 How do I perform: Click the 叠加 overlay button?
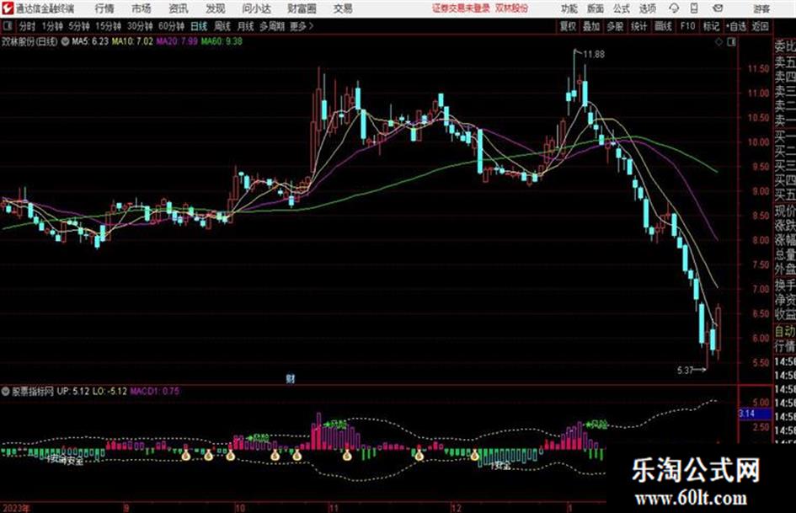click(x=591, y=26)
